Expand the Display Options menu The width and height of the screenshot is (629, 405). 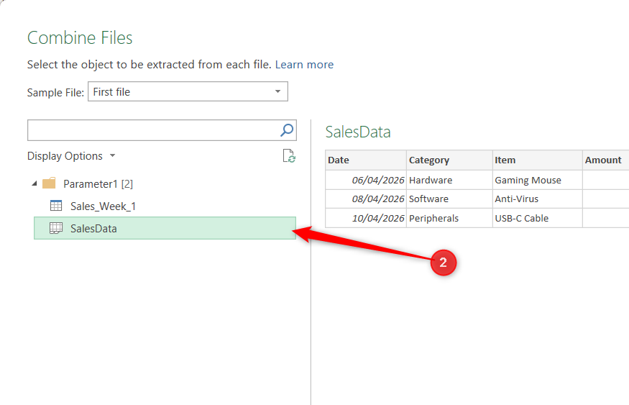click(71, 155)
